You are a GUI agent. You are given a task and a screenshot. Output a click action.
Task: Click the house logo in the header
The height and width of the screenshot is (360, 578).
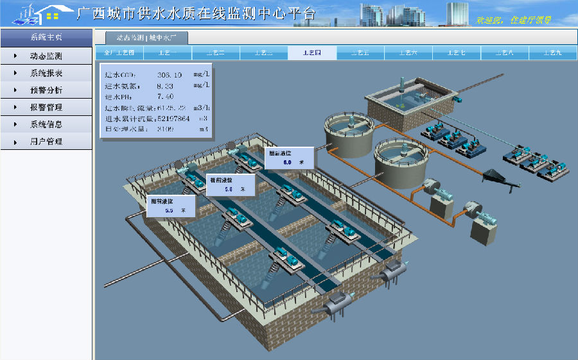coord(41,13)
